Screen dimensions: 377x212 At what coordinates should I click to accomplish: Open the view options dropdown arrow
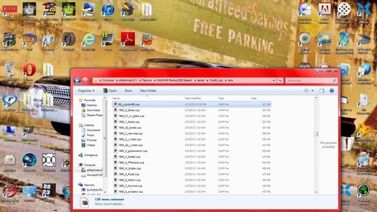(313, 91)
